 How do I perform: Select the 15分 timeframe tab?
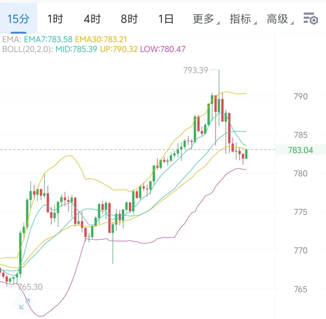[18, 19]
